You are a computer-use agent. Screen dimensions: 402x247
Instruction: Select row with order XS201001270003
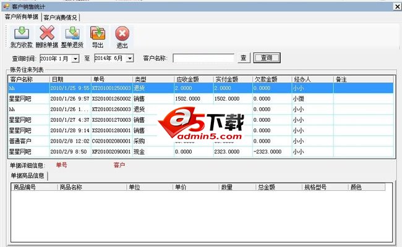[x=201, y=120]
